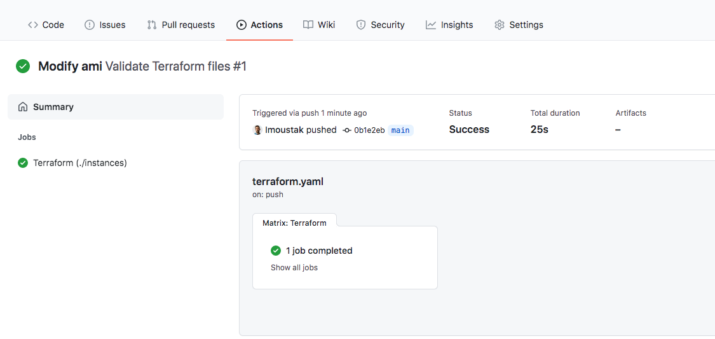715x339 pixels.
Task: Click the Wiki book icon
Action: coord(308,25)
